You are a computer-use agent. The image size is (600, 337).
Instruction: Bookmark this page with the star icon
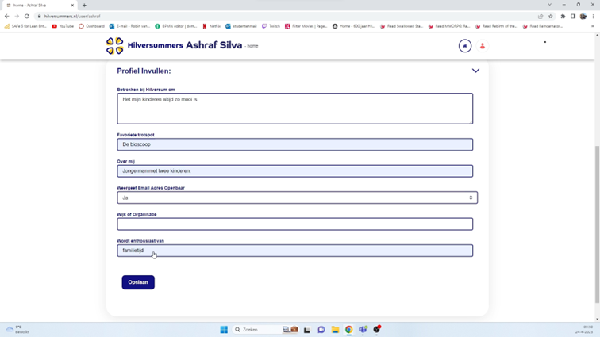(x=551, y=16)
